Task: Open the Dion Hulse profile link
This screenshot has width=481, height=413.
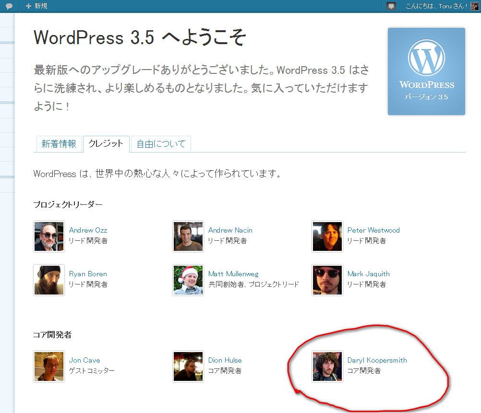Action: tap(225, 360)
